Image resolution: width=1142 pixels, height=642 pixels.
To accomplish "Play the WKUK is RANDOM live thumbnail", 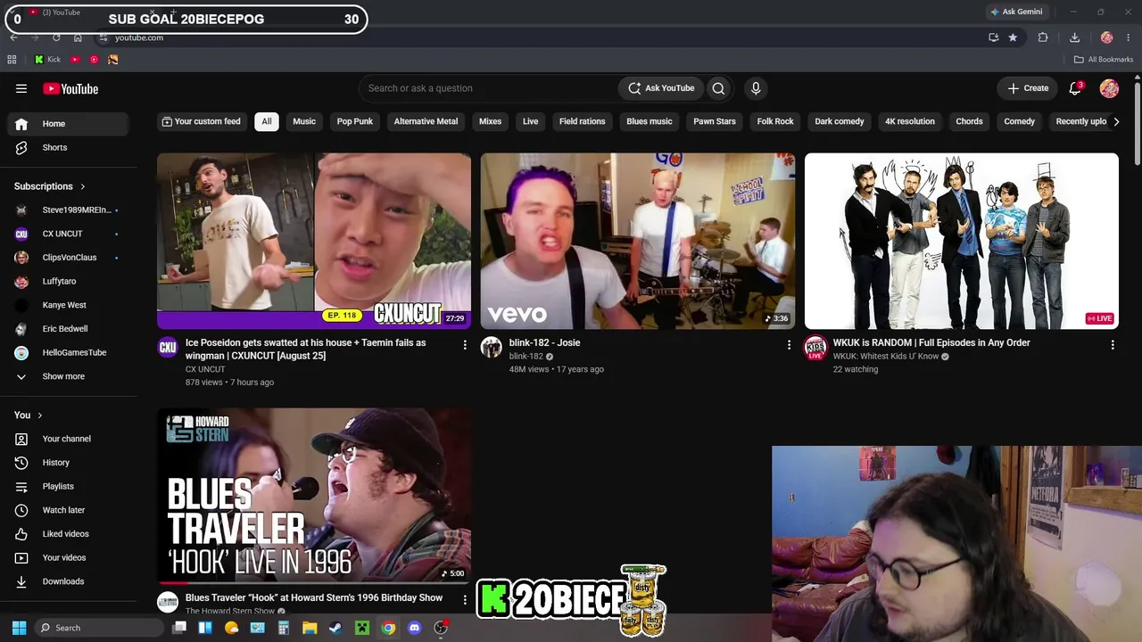I will pos(962,241).
